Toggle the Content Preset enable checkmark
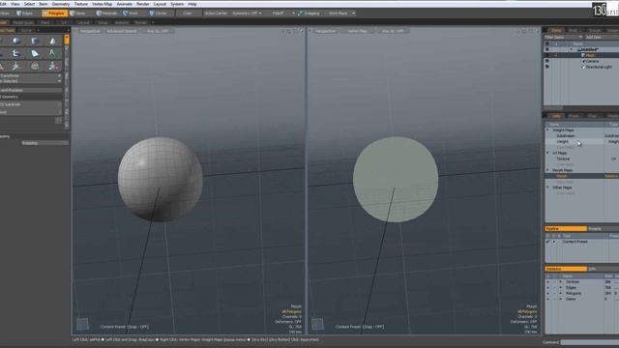This screenshot has height=348, width=619. [548, 242]
